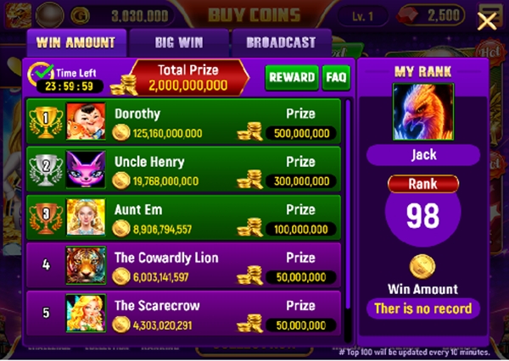Click The Cowardly Lion's tiger avatar

(86, 265)
